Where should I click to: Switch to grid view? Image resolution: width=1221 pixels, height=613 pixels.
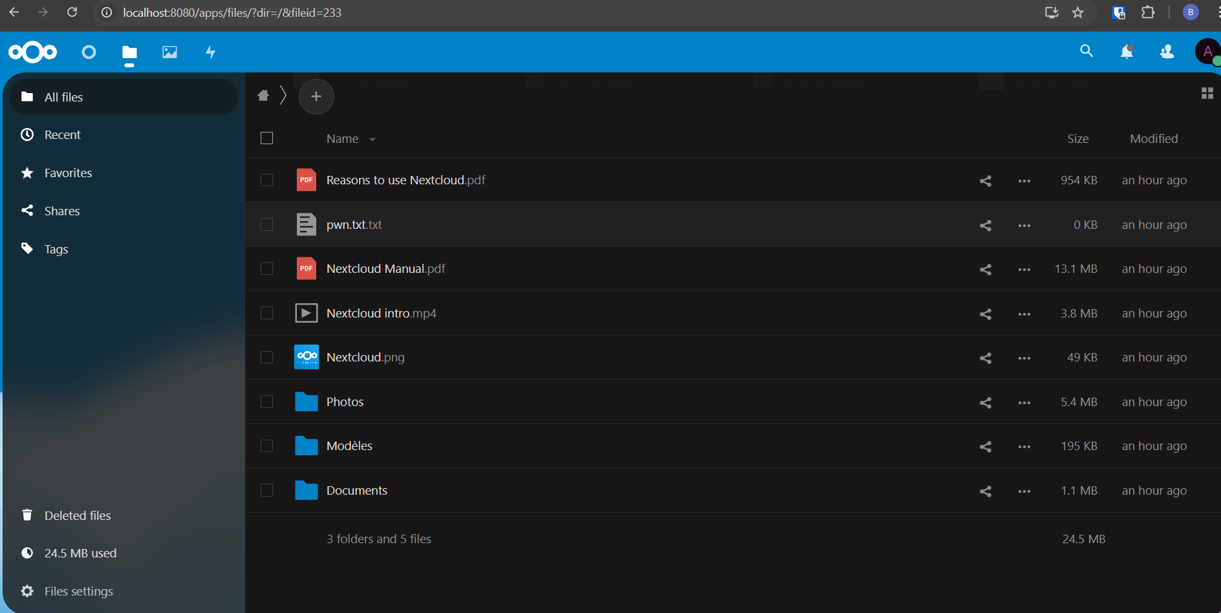tap(1207, 93)
